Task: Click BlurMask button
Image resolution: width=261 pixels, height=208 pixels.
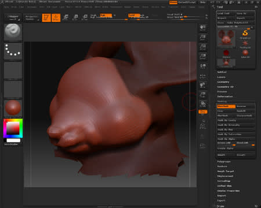Action: pos(226,116)
